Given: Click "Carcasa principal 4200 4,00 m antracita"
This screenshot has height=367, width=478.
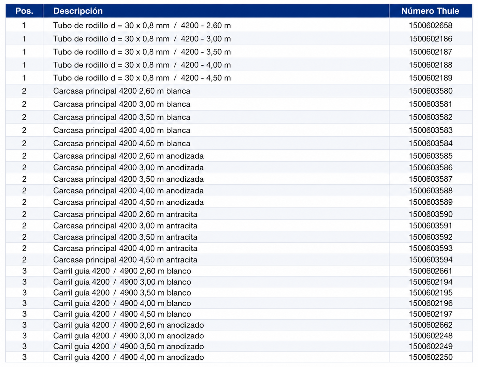Looking at the screenshot, I should 125,248.
